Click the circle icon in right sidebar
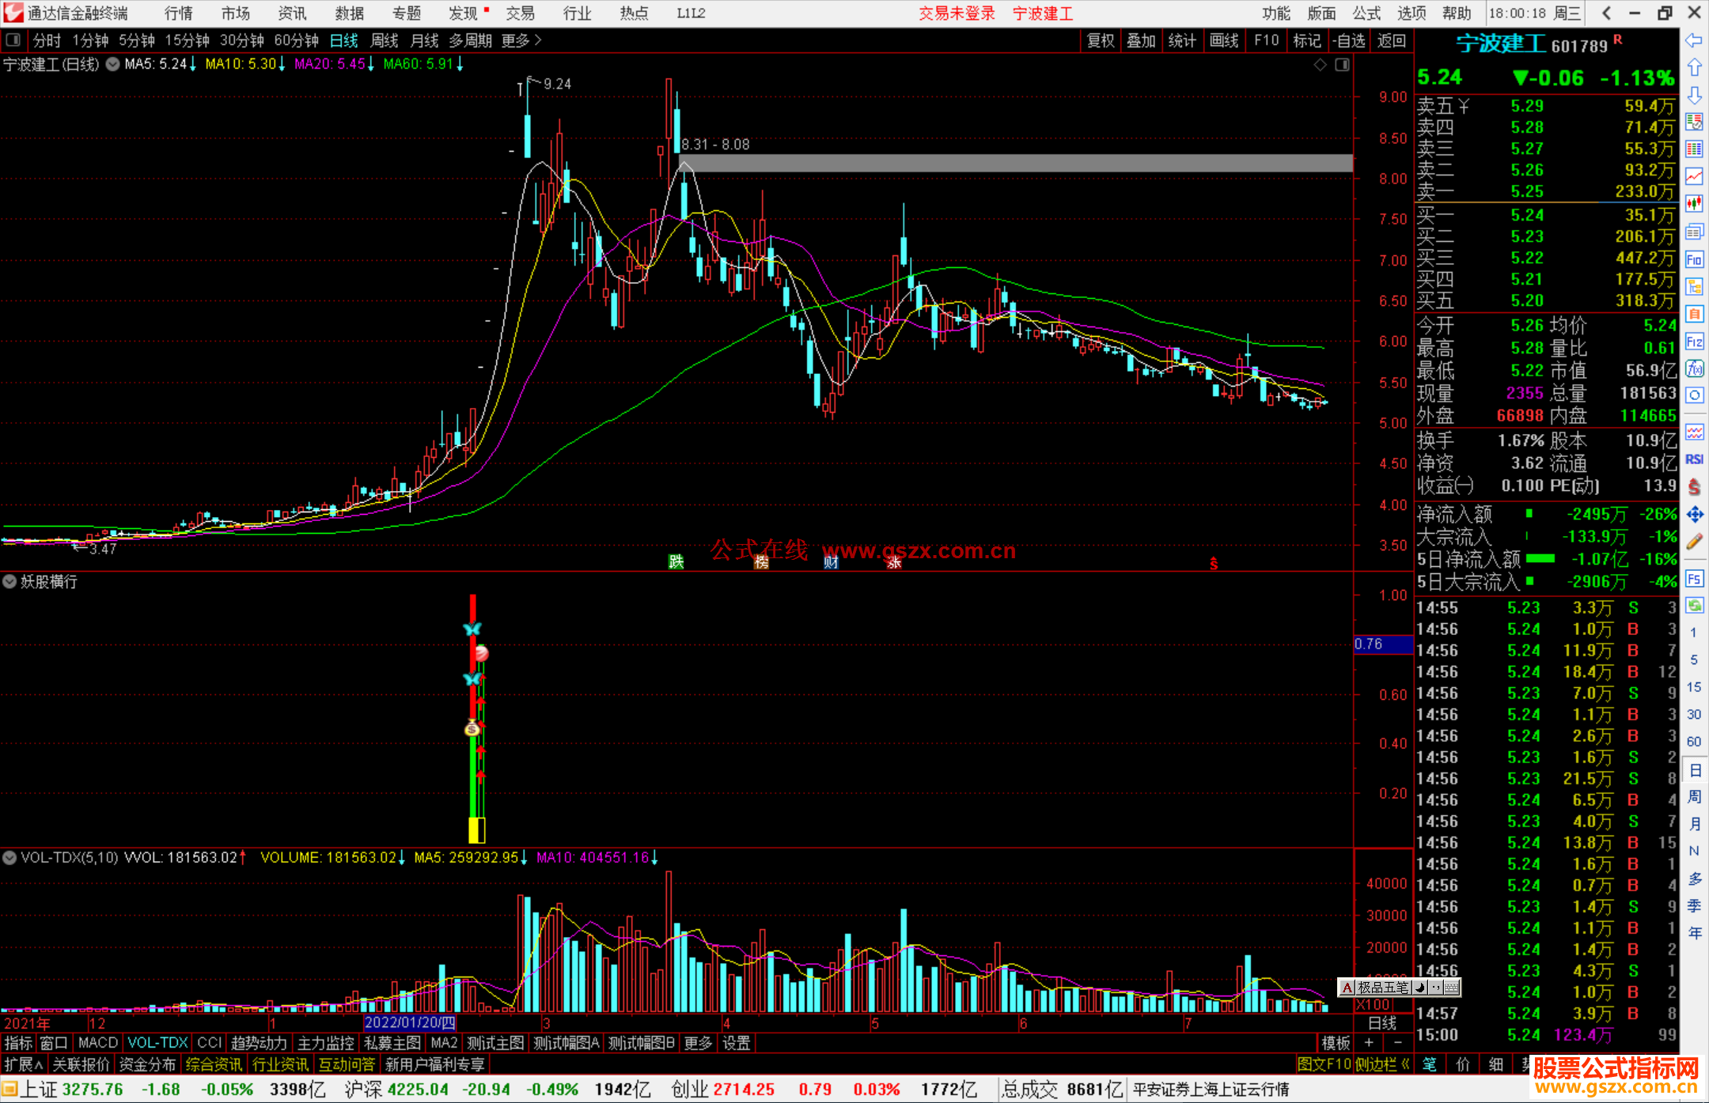 pos(1694,395)
